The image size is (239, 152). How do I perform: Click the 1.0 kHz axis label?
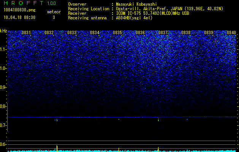coord(3,68)
